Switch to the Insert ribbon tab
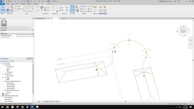This screenshot has height=109, width=194. click(13, 4)
